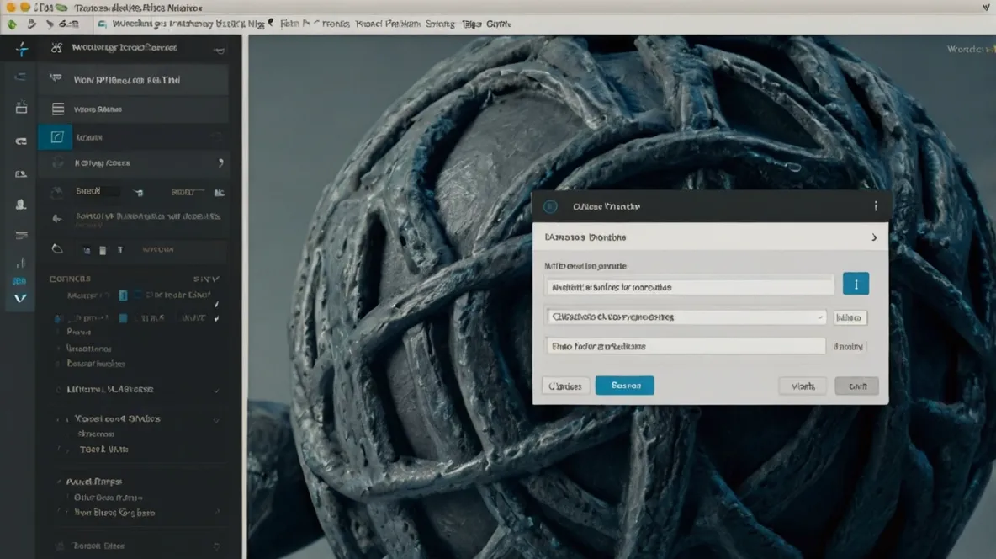Click the blue crosshair icon atop left strip
The height and width of the screenshot is (559, 996).
pos(22,49)
